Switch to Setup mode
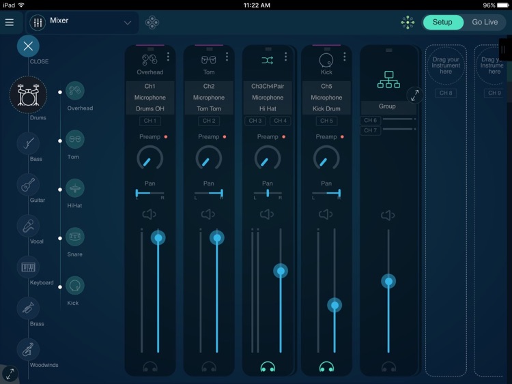 pos(443,23)
